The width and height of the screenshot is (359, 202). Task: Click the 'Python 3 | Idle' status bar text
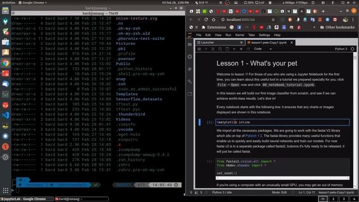click(x=222, y=192)
